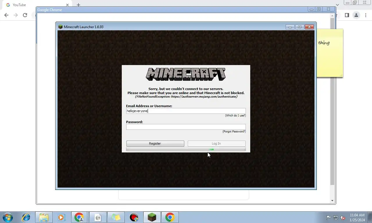Open the network status tray icon
The height and width of the screenshot is (223, 372).
point(336,217)
